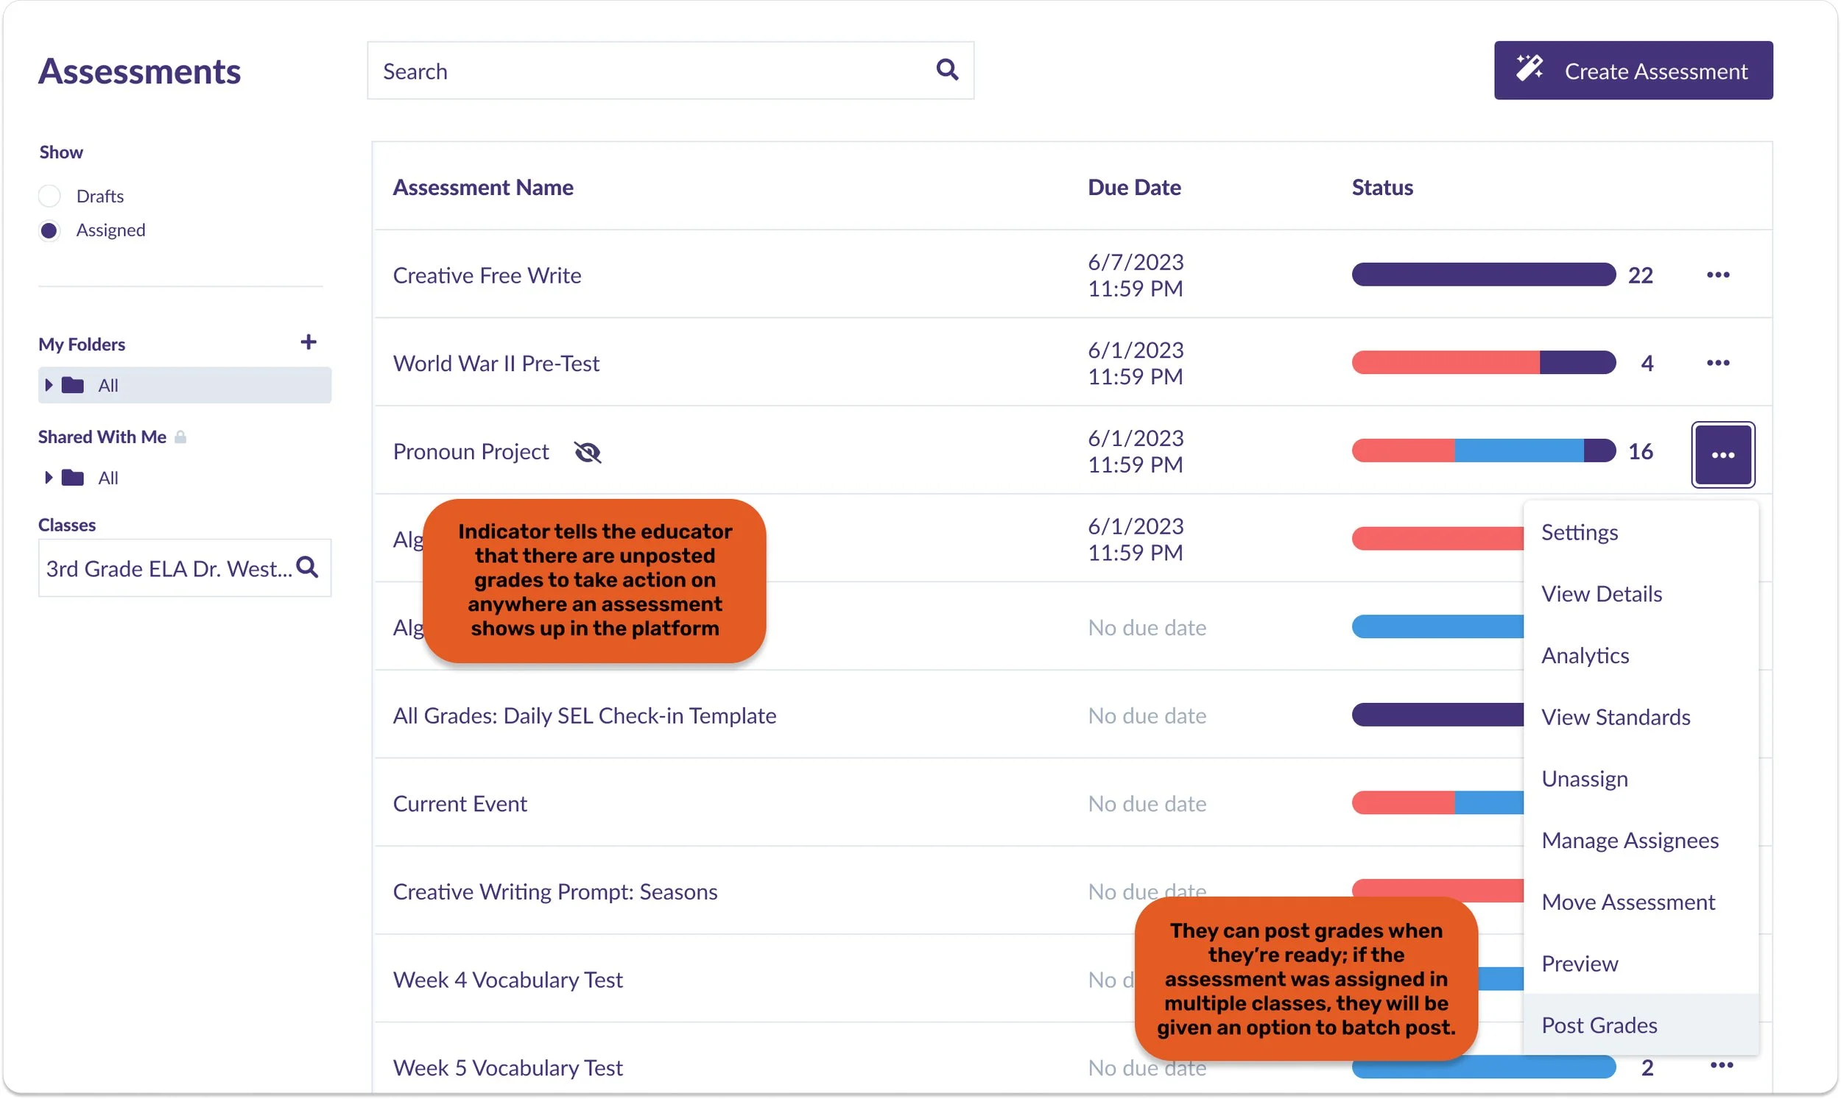Screen dimensions: 1841x1099
Task: Close the highlighted Pronoun Project options button
Action: coord(1722,455)
